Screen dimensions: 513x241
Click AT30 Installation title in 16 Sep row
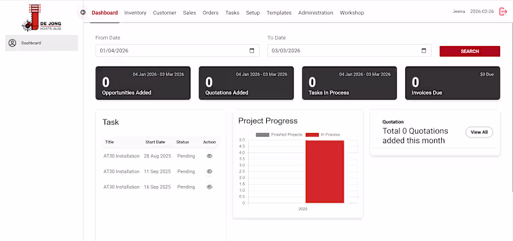pos(121,187)
